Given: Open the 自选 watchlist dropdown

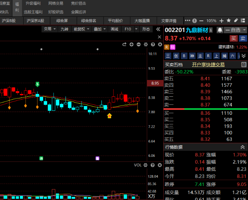Looking at the screenshot, I should 236,30.
